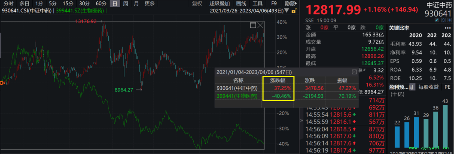Click the blue plus add-to-watchlist icon

coord(449,20)
